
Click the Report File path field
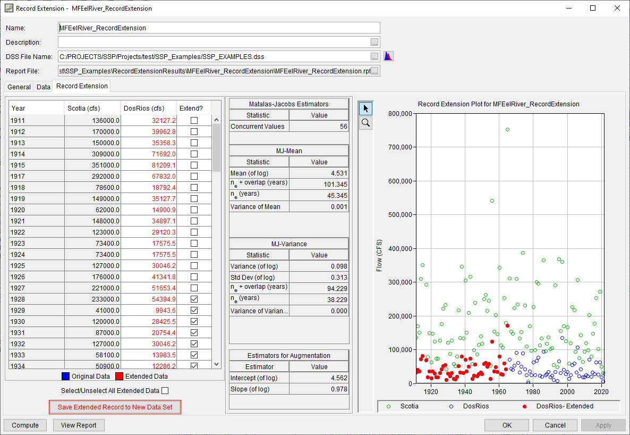[x=214, y=71]
